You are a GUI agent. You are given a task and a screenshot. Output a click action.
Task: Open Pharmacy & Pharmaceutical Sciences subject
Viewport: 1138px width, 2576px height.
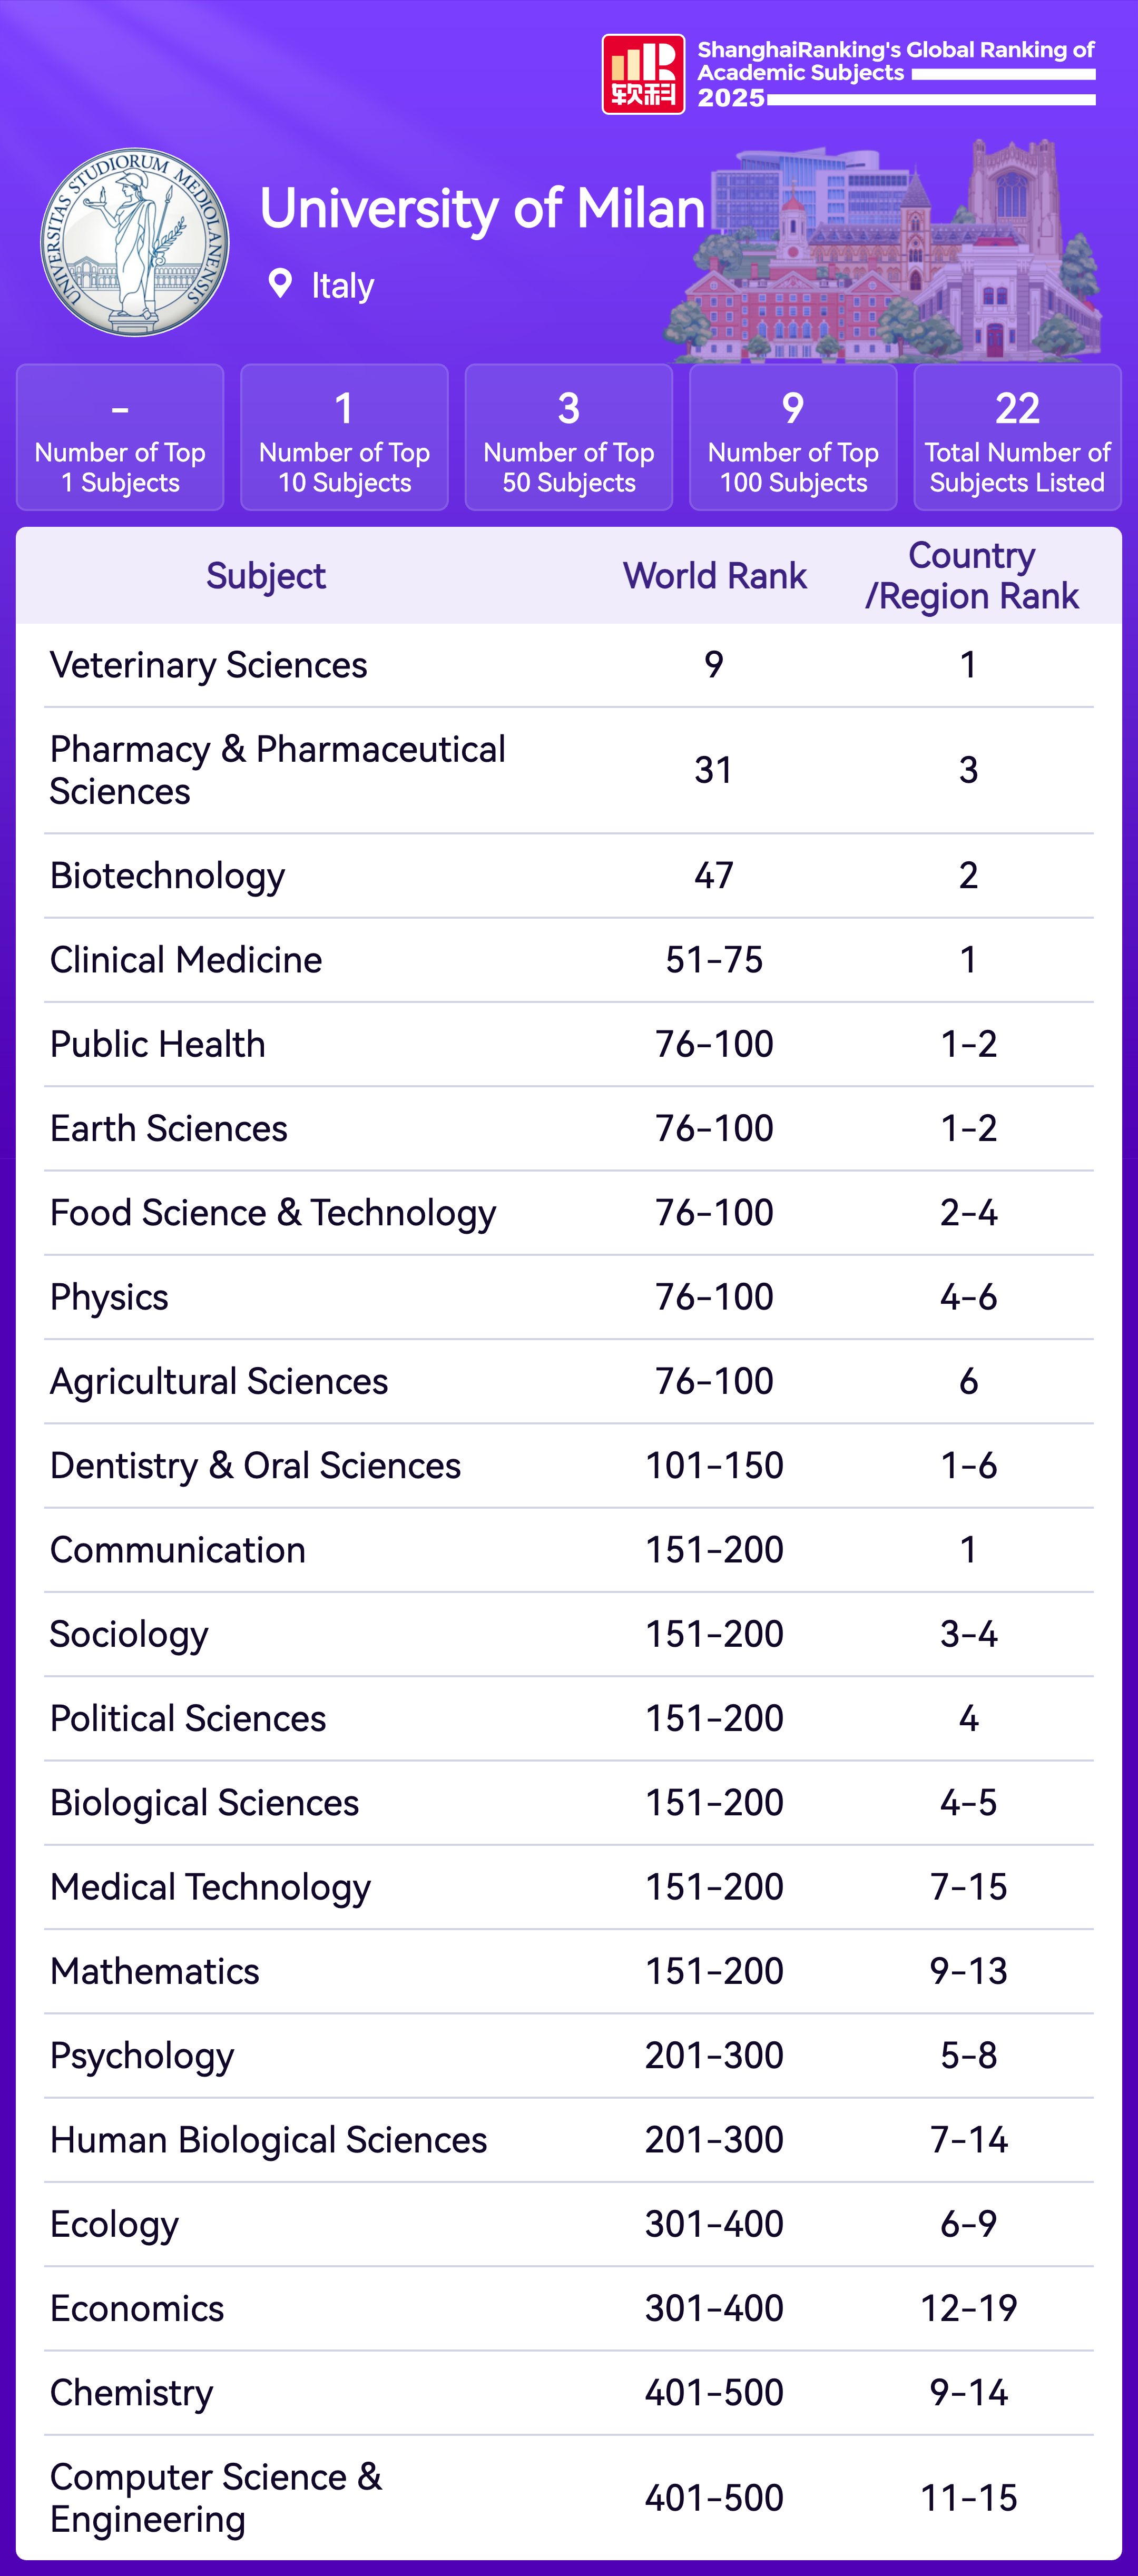278,770
